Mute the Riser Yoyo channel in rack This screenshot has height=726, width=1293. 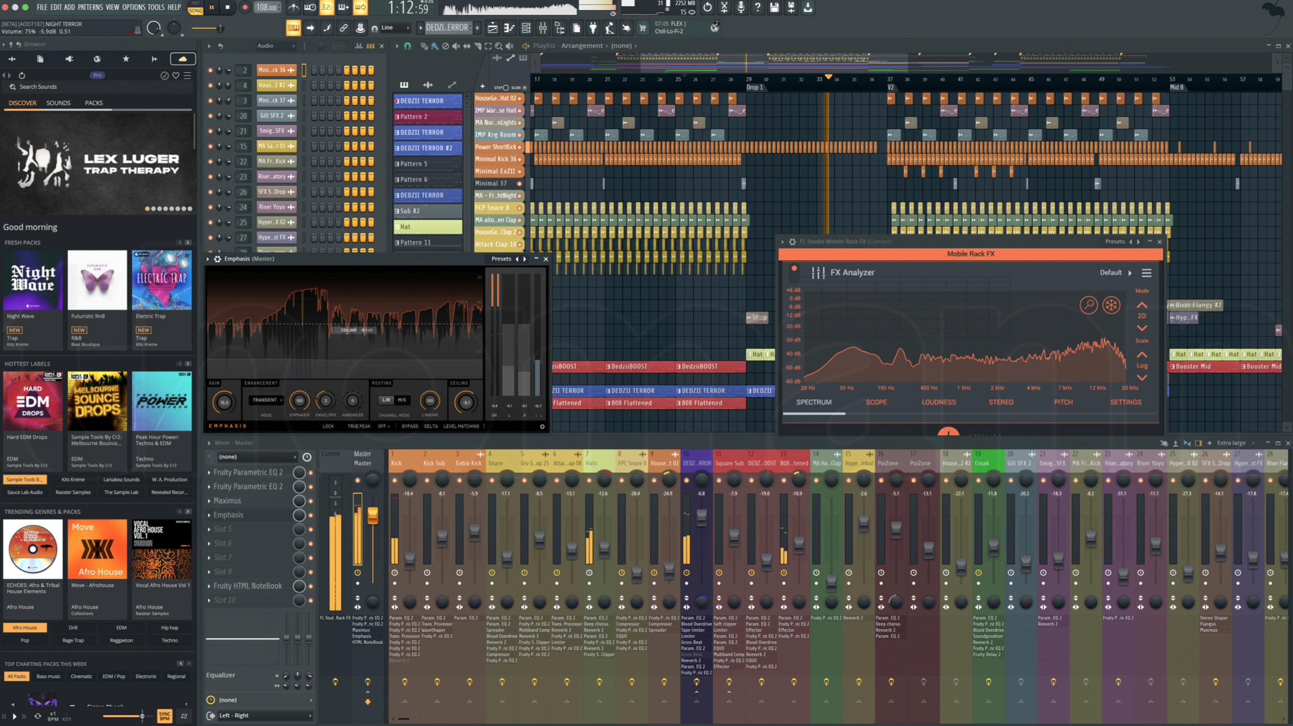pyautogui.click(x=210, y=207)
